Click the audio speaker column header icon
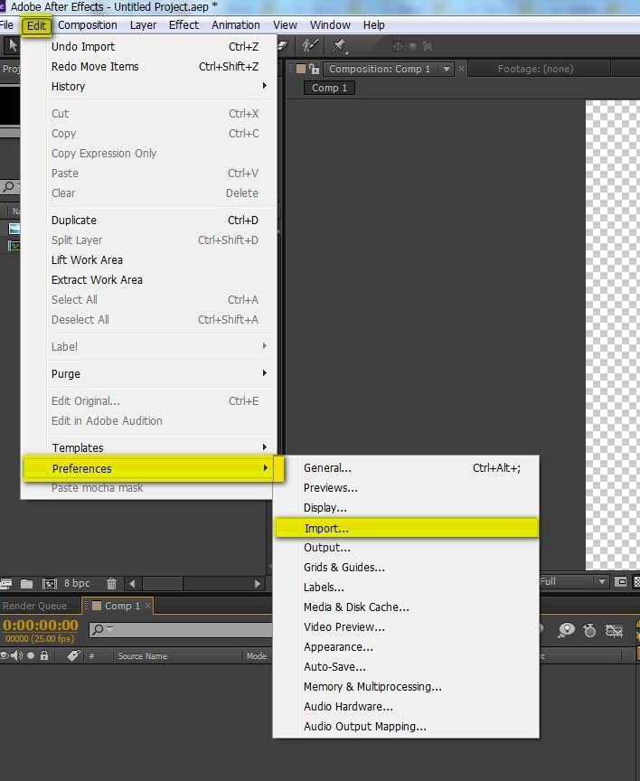 [x=17, y=655]
